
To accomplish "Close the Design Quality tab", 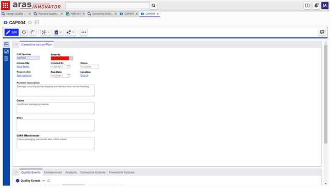I will pyautogui.click(x=30, y=14).
